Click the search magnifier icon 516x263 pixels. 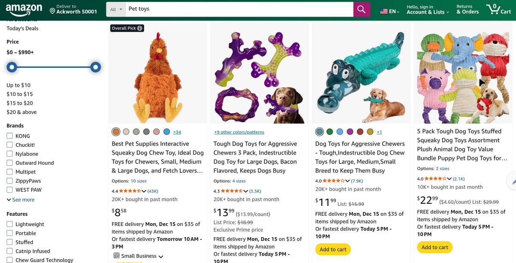[x=361, y=9]
